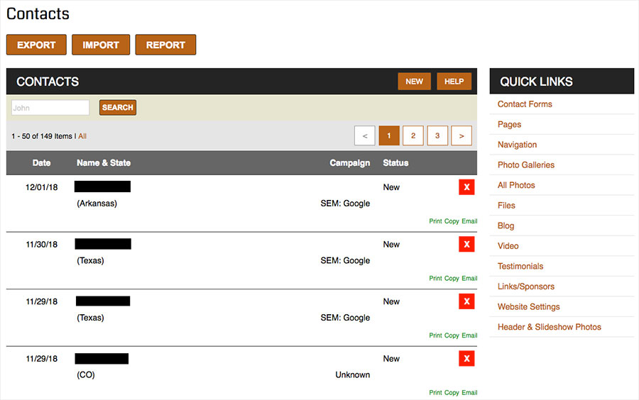The height and width of the screenshot is (400, 639).
Task: Print the Arkansas contact
Action: click(435, 221)
